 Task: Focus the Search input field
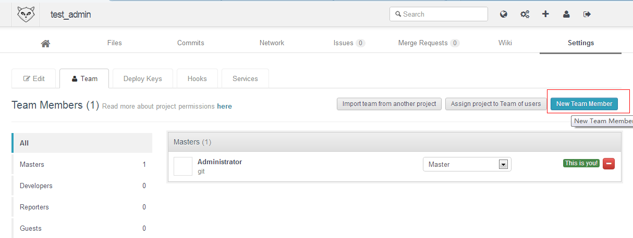click(439, 14)
